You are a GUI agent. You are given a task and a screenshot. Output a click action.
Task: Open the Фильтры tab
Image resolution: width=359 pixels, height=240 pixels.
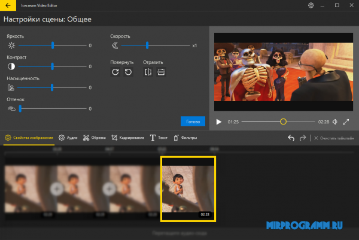pyautogui.click(x=185, y=138)
